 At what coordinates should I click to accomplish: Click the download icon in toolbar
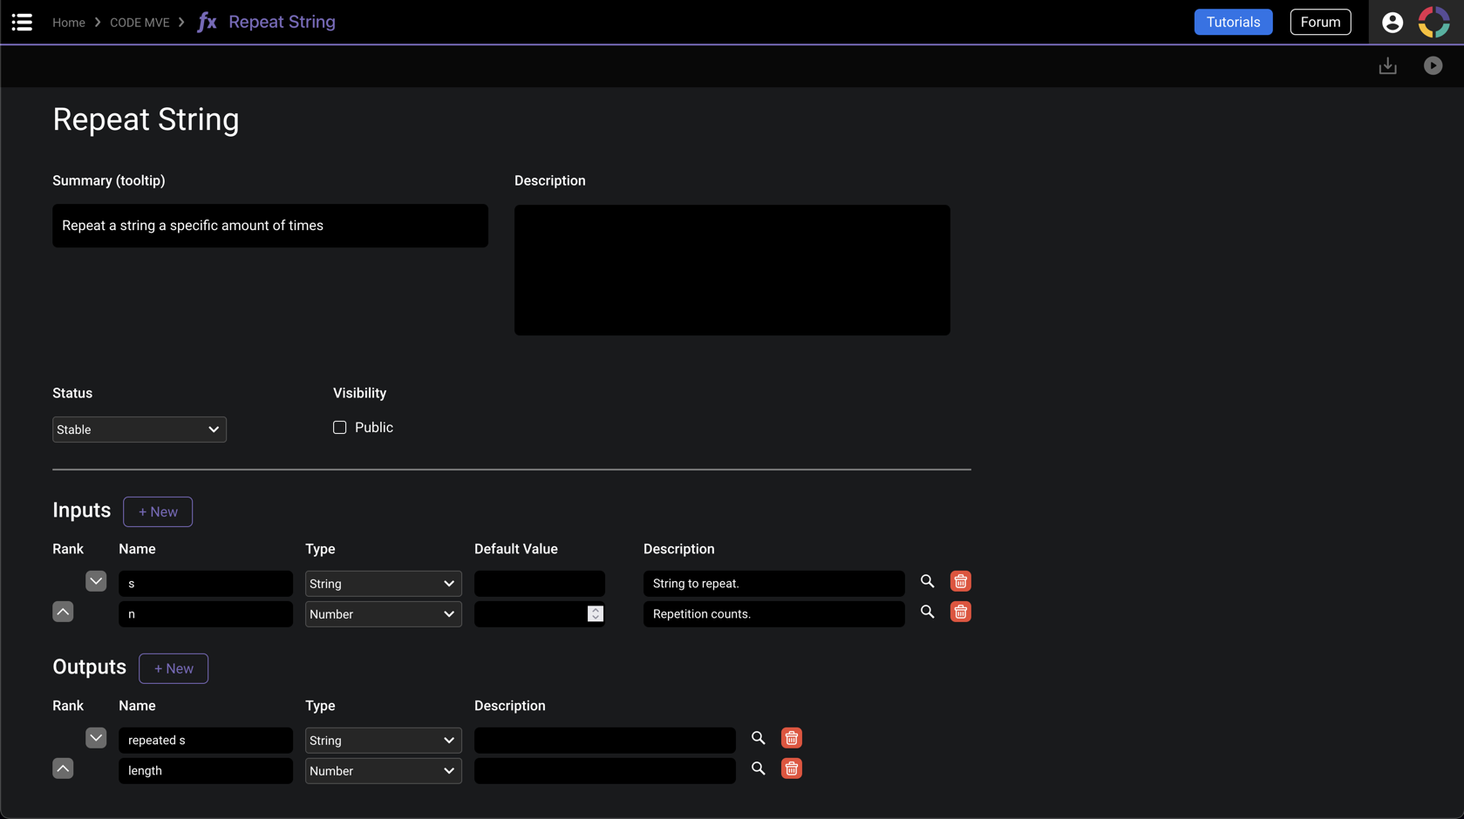[1387, 66]
